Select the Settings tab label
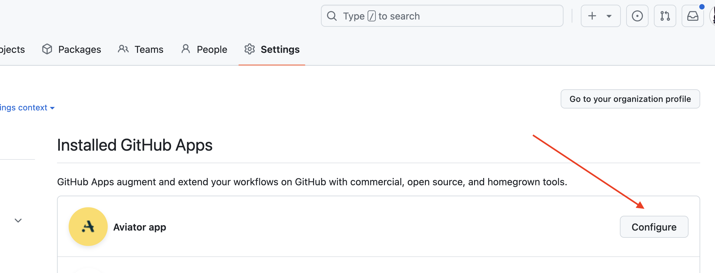715x273 pixels. pos(280,49)
